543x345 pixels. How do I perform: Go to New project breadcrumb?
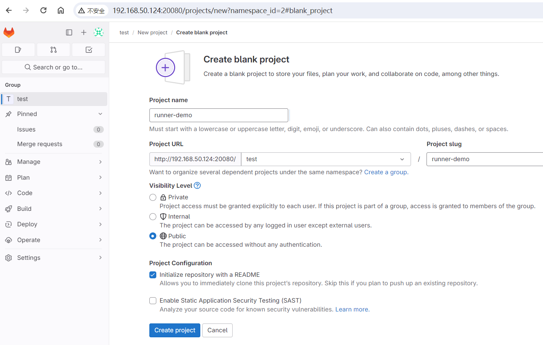pyautogui.click(x=152, y=32)
